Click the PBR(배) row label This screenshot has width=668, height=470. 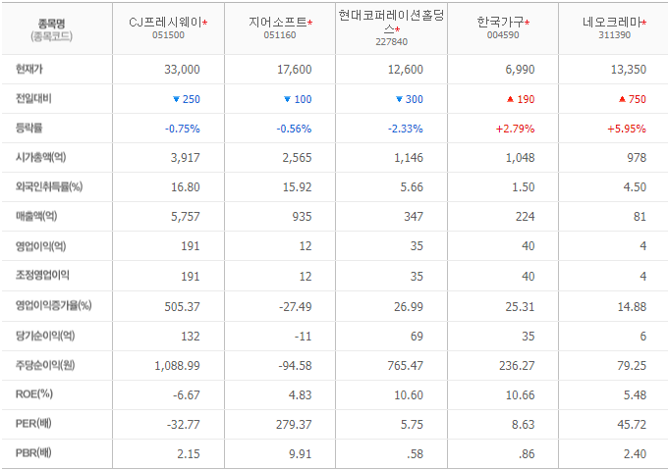click(x=33, y=453)
